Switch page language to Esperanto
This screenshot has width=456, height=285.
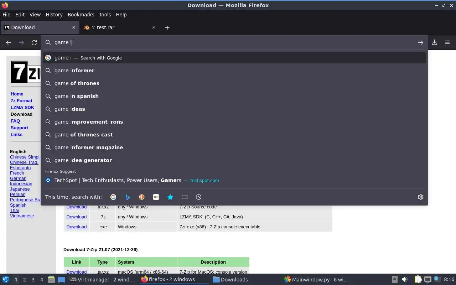coord(20,168)
